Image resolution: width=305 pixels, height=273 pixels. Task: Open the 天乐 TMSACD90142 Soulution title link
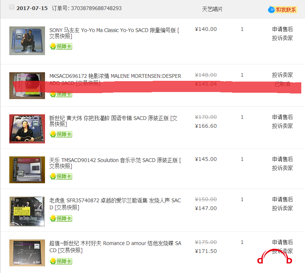click(115, 163)
